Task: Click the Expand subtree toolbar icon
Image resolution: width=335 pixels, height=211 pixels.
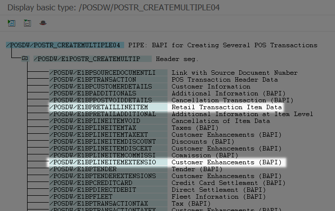Action: click(11, 23)
